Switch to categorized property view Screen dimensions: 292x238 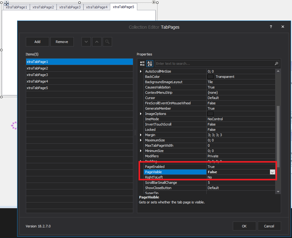point(142,63)
